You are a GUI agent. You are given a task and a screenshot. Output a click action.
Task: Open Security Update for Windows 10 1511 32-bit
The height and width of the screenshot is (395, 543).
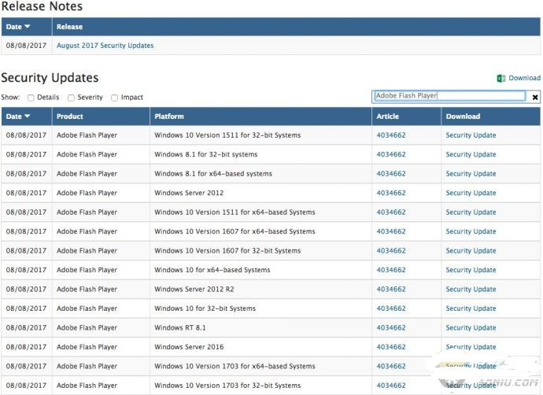(471, 135)
